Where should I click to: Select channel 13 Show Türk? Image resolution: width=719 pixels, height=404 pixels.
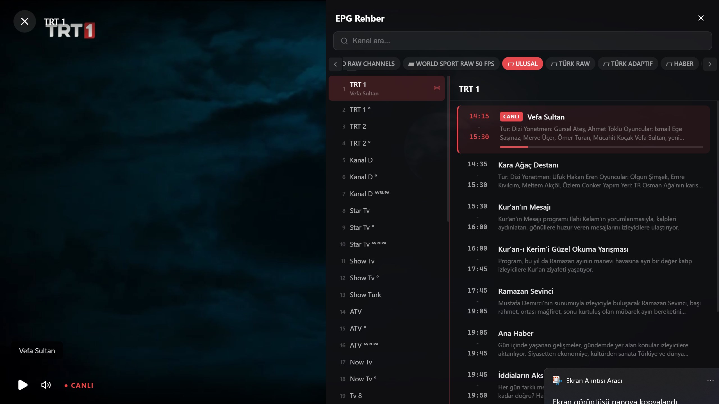(x=387, y=295)
